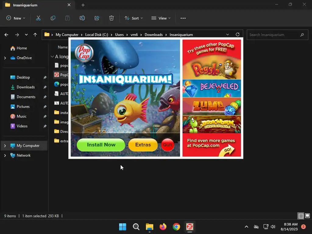This screenshot has height=234, width=312.
Task: Open the New dropdown menu
Action: pos(16,18)
